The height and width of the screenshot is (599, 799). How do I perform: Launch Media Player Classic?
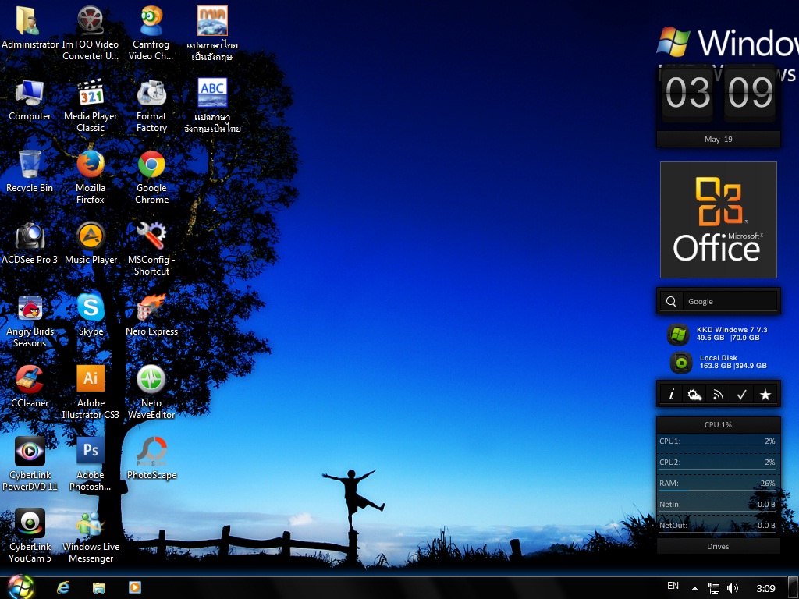[x=91, y=94]
